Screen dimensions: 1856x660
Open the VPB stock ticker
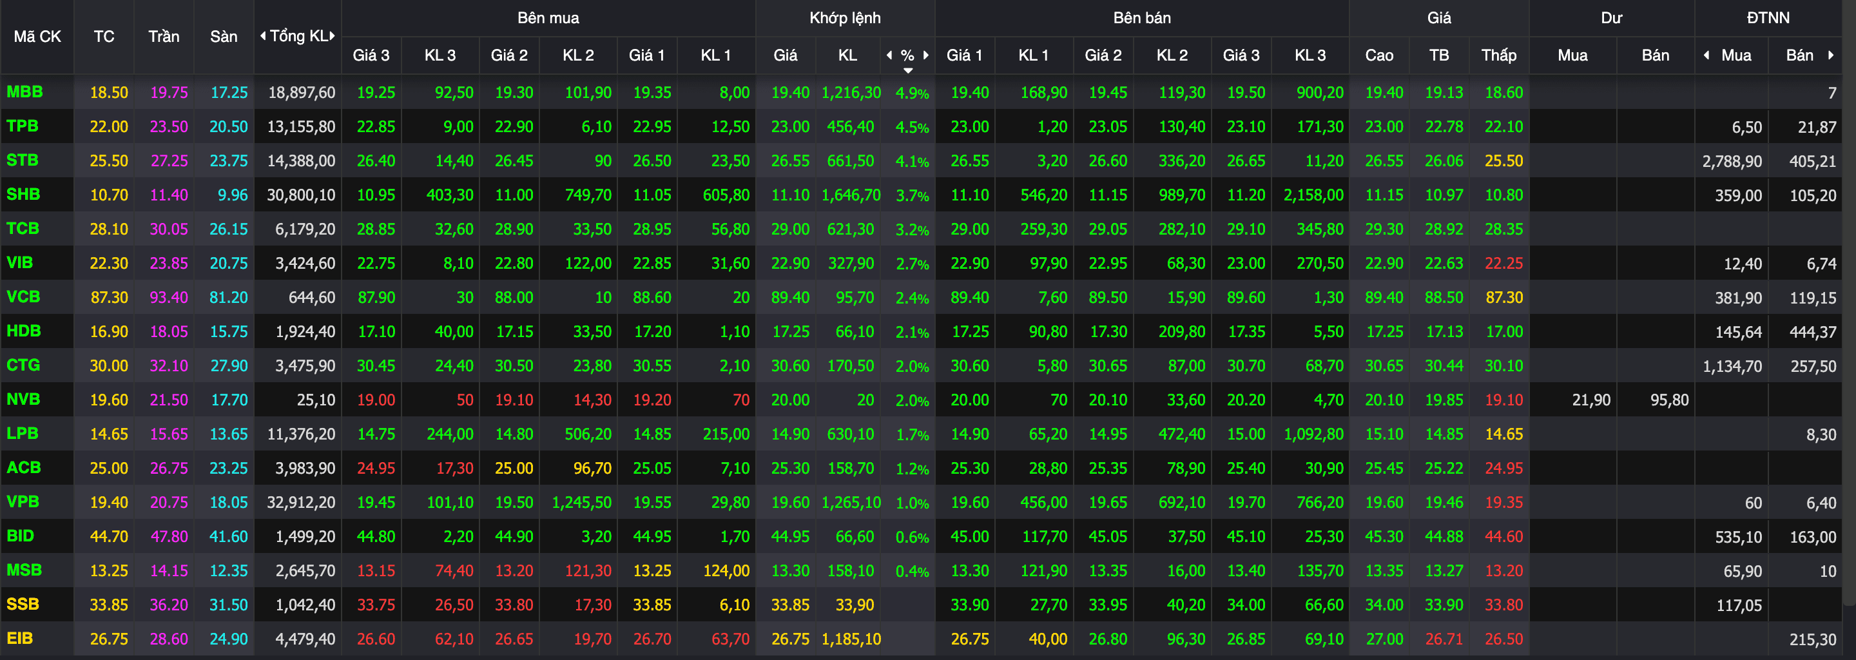23,501
